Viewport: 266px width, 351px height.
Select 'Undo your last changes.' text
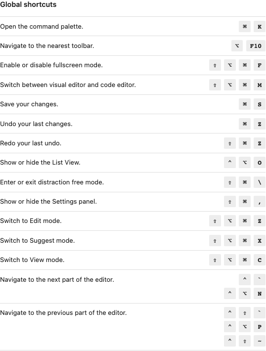(36, 124)
